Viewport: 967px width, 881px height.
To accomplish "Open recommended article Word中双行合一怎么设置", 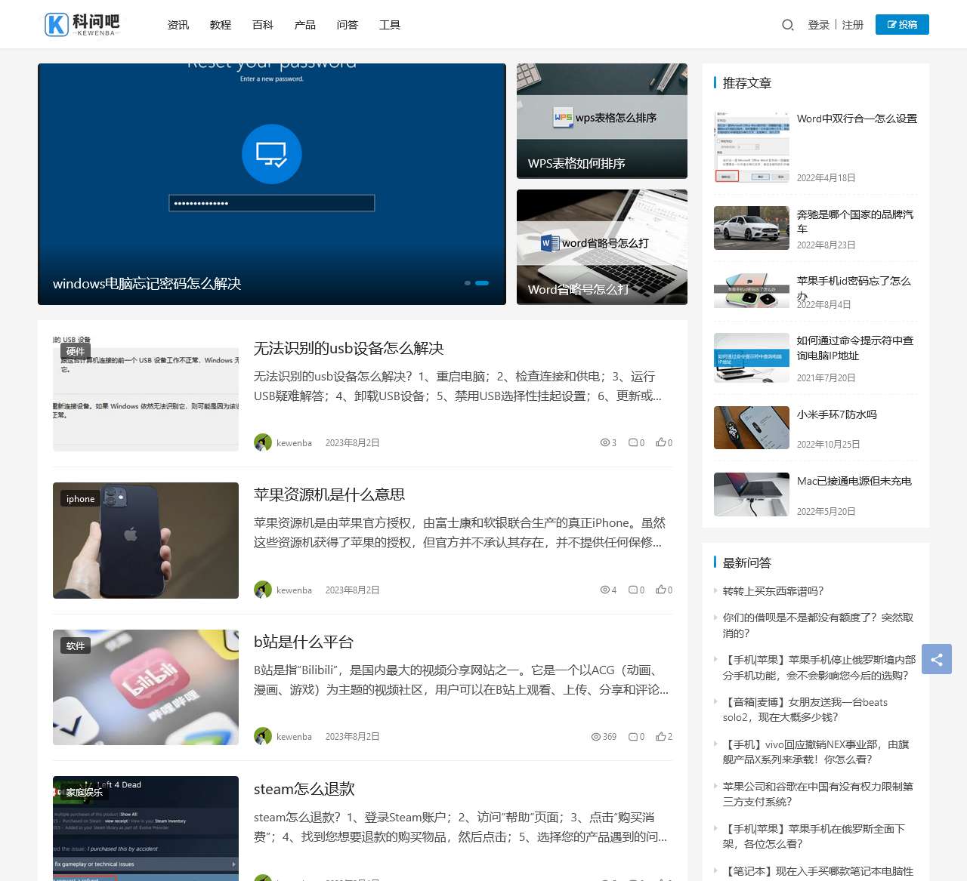I will click(x=857, y=119).
